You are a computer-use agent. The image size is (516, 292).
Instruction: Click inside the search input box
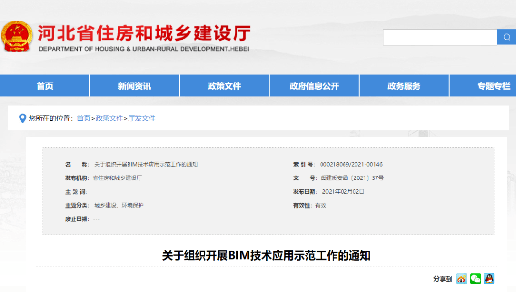(x=440, y=37)
